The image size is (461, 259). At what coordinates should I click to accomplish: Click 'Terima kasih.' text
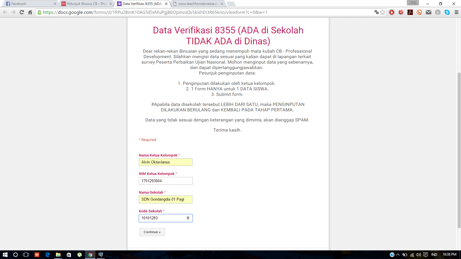point(227,130)
